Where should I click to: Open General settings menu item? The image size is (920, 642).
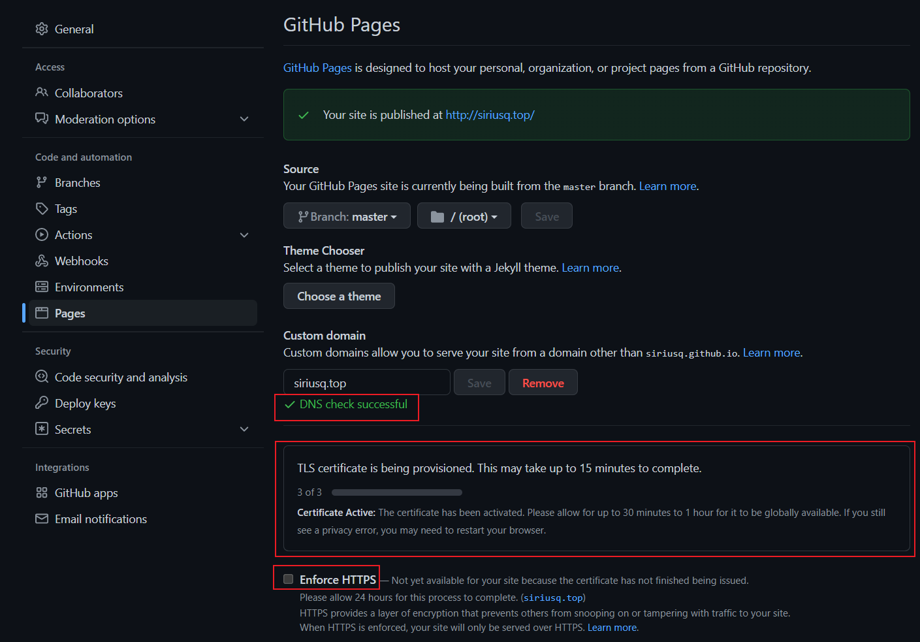click(143, 29)
